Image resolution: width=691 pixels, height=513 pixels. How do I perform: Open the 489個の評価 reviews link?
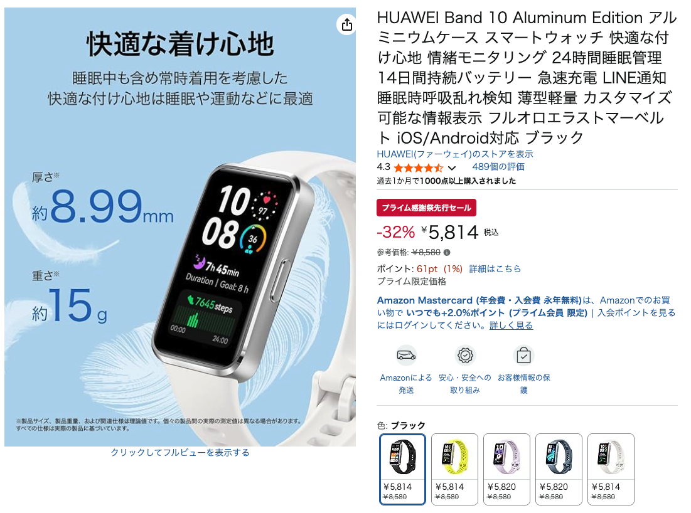[498, 167]
